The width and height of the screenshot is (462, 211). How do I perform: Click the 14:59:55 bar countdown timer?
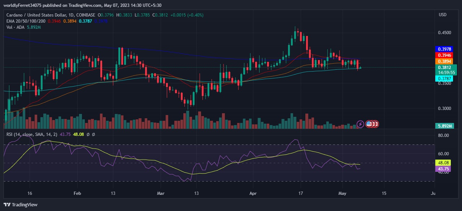point(446,72)
